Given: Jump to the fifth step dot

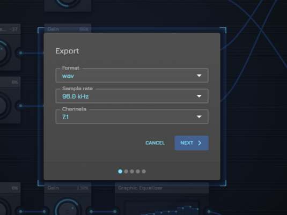Looking at the screenshot, I should pyautogui.click(x=144, y=171).
